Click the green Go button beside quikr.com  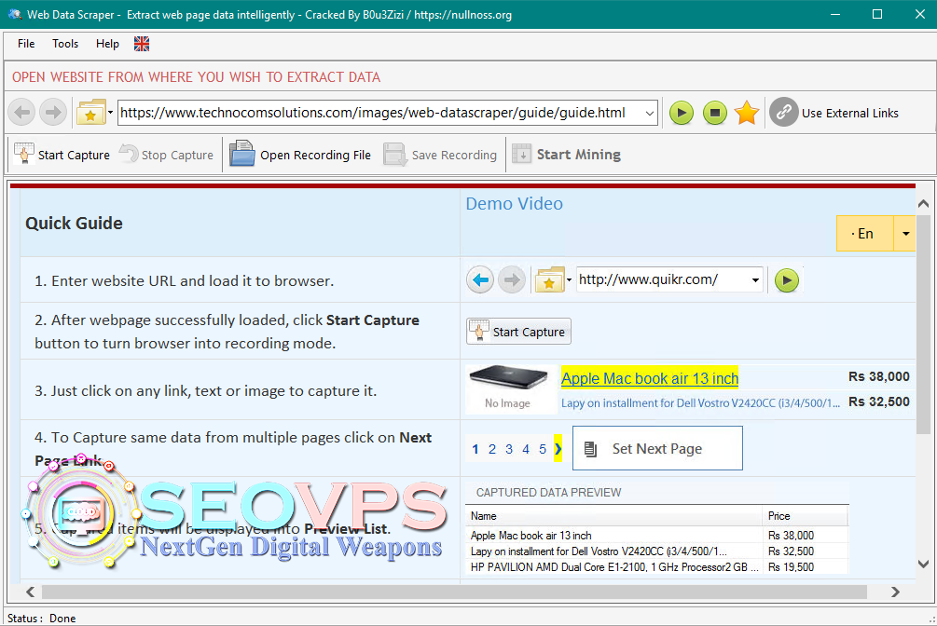click(786, 280)
